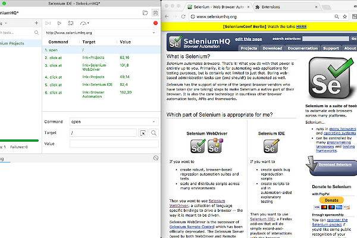The width and height of the screenshot is (357, 238).
Task: Switch to Selenium Web Browser Automation tab
Action: point(218,7)
